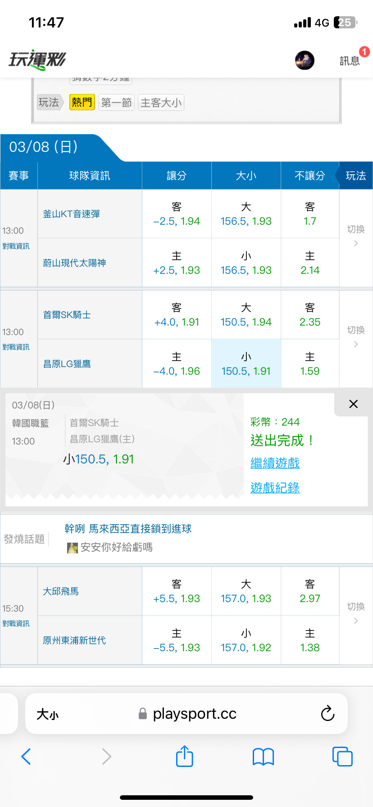Show Safari open tabs overview
Screen dimensions: 373x807
(342, 756)
